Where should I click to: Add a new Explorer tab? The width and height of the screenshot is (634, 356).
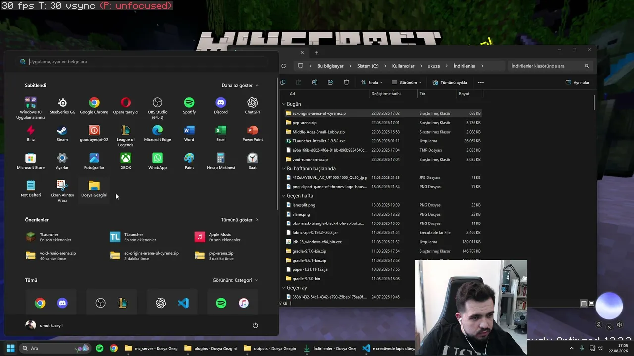[x=317, y=53]
